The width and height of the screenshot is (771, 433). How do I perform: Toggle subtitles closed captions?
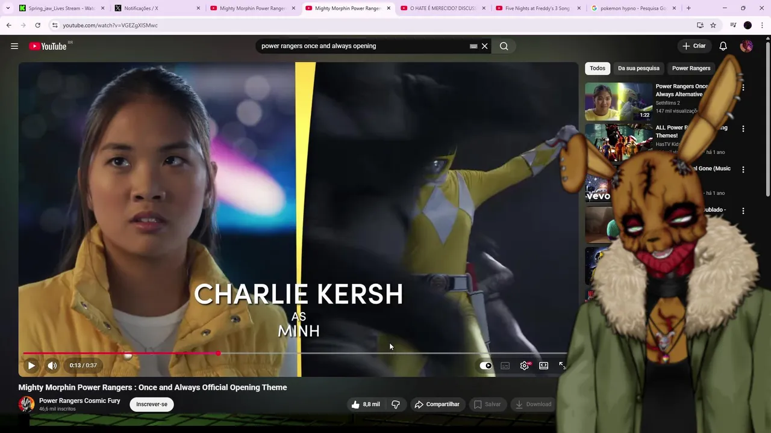tap(505, 365)
